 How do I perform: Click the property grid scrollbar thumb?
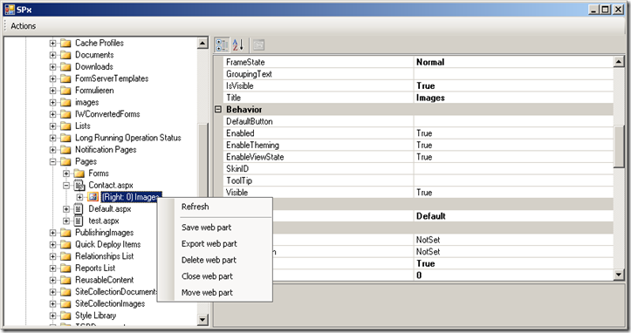[619, 146]
